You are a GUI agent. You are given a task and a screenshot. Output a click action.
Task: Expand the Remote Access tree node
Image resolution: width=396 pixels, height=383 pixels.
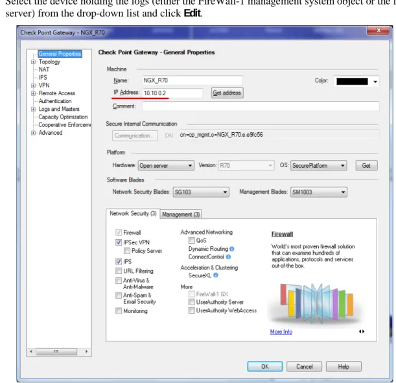tap(33, 93)
